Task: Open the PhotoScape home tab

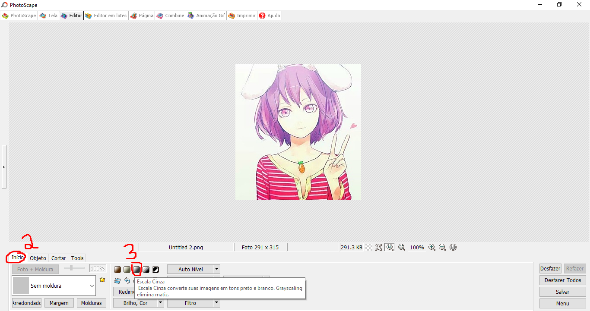Action: click(x=19, y=16)
